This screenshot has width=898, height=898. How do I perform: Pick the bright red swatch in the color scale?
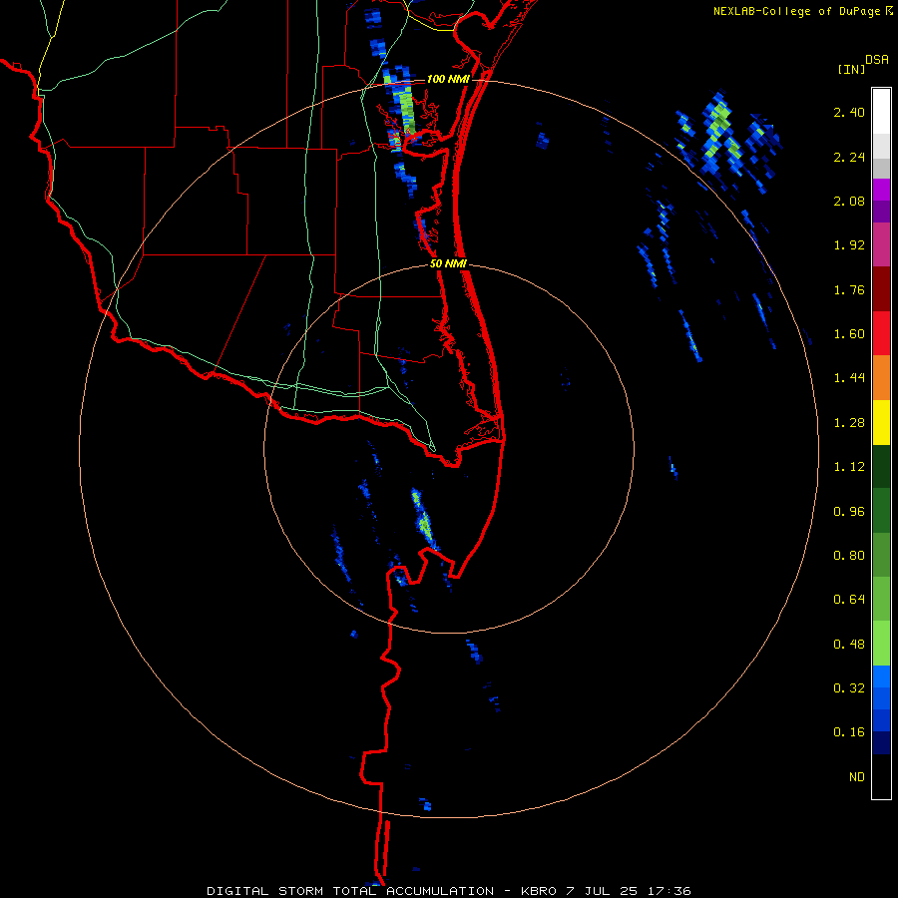click(x=881, y=334)
